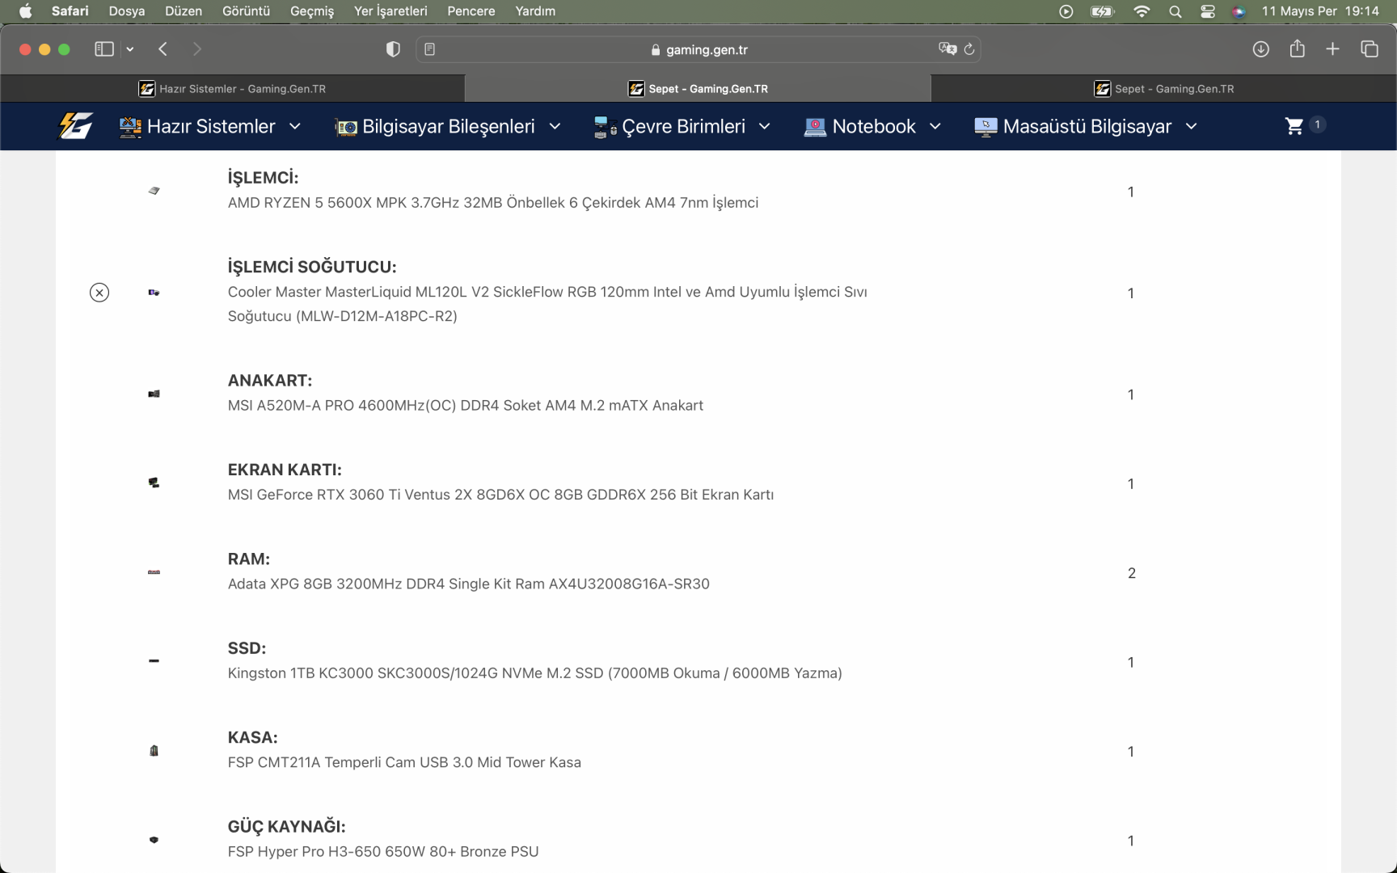The width and height of the screenshot is (1397, 873).
Task: Open the Share menu button
Action: tap(1298, 48)
